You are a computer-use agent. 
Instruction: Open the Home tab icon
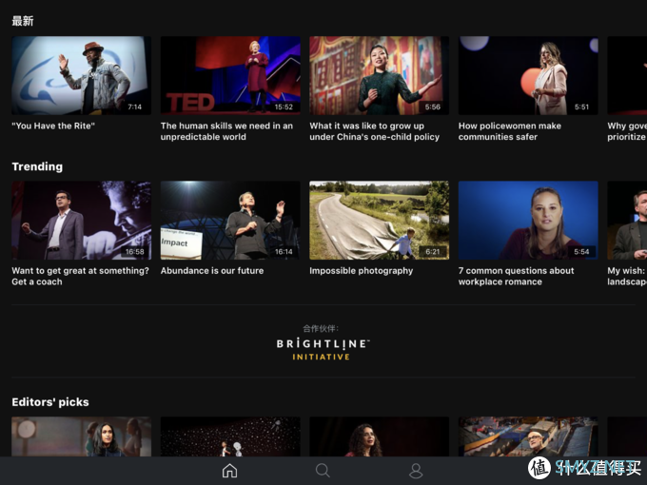[230, 471]
